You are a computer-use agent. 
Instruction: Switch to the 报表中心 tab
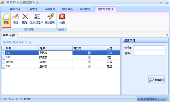pos(67,9)
